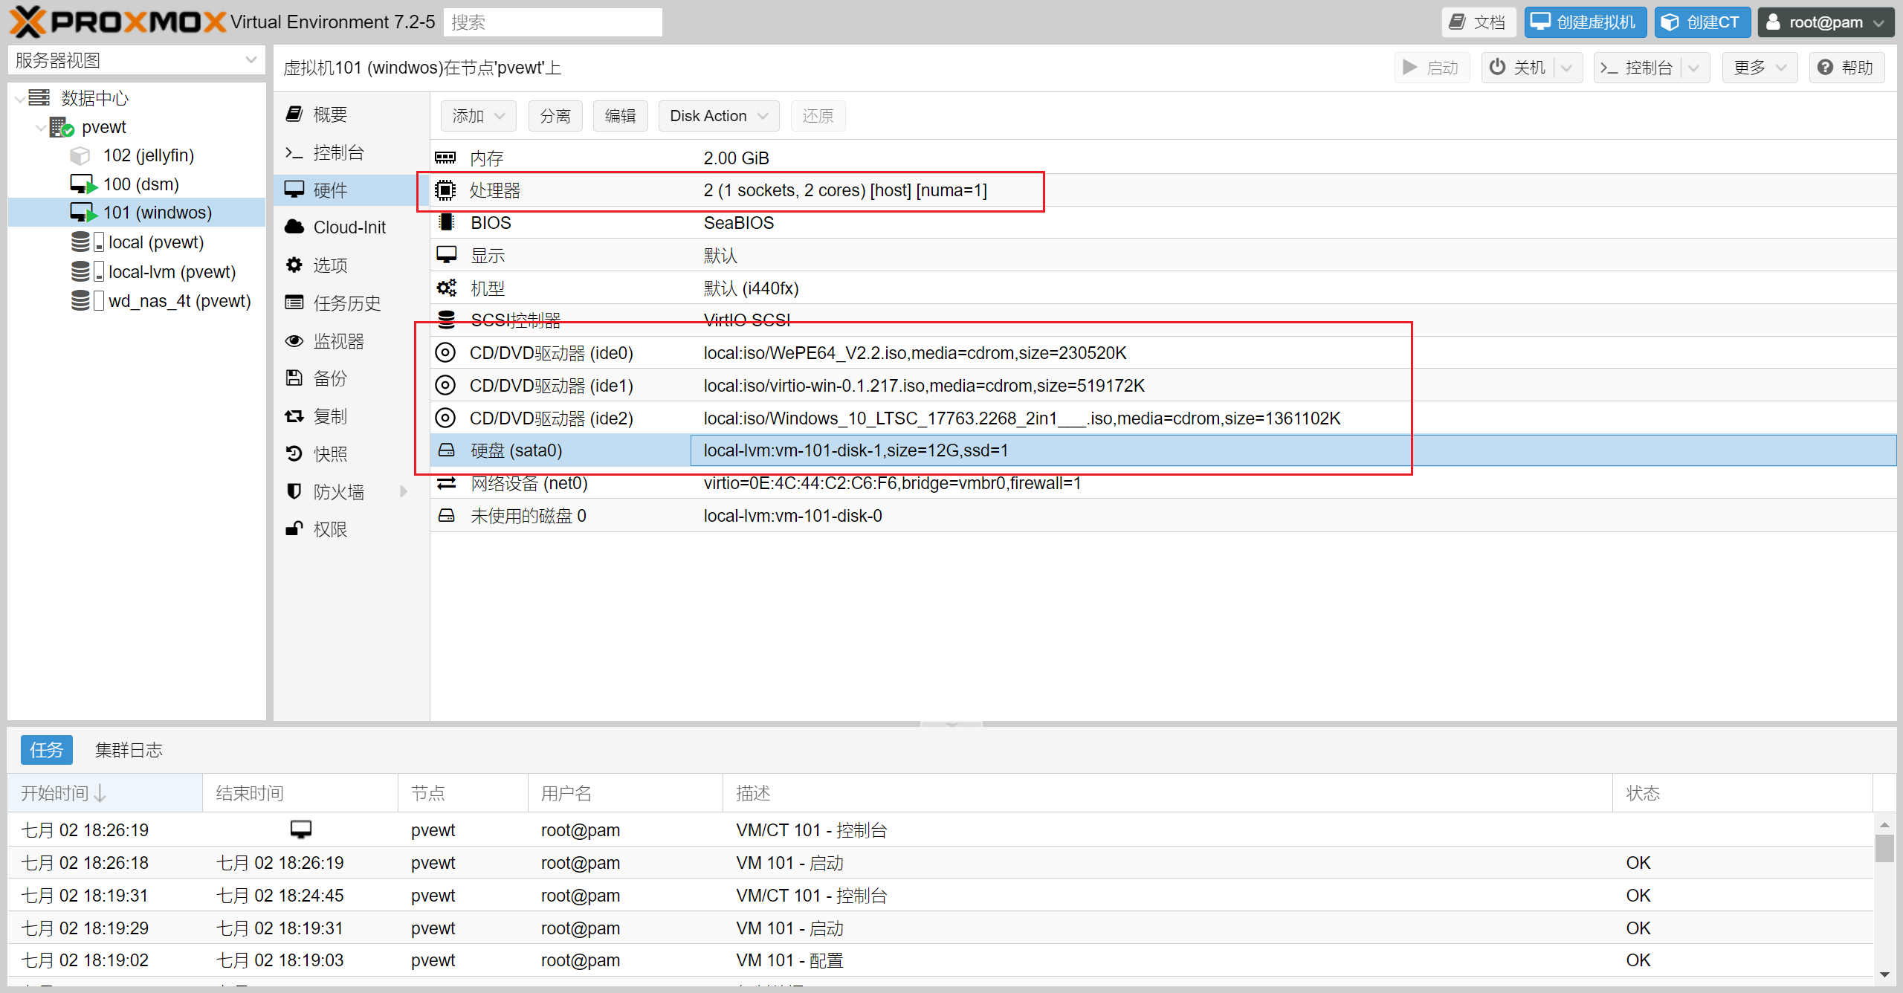This screenshot has height=993, width=1903.
Task: Select storage local-lvm (pvewt)
Action: 172,272
